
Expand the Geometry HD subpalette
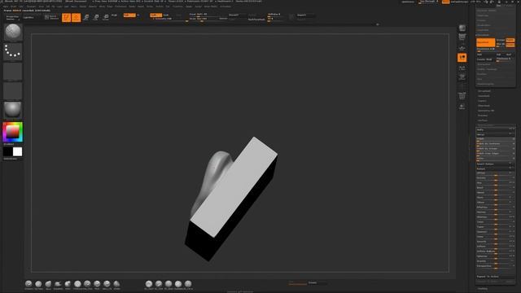click(x=486, y=111)
